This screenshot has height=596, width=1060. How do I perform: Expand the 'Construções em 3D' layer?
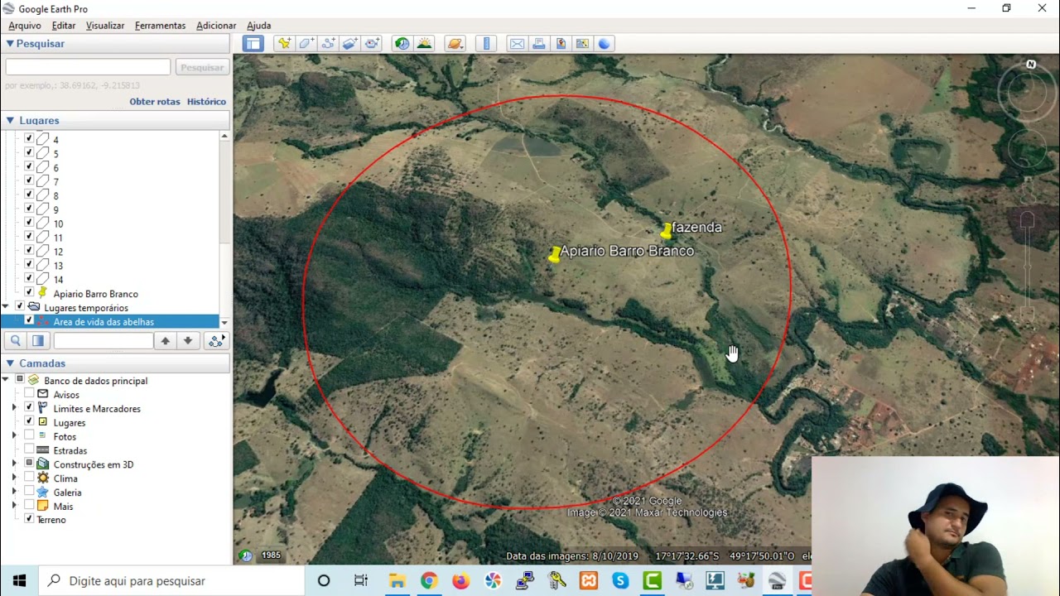click(x=14, y=464)
